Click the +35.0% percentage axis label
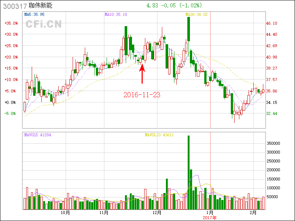Screen dimensions: 295x221 (x=11, y=23)
